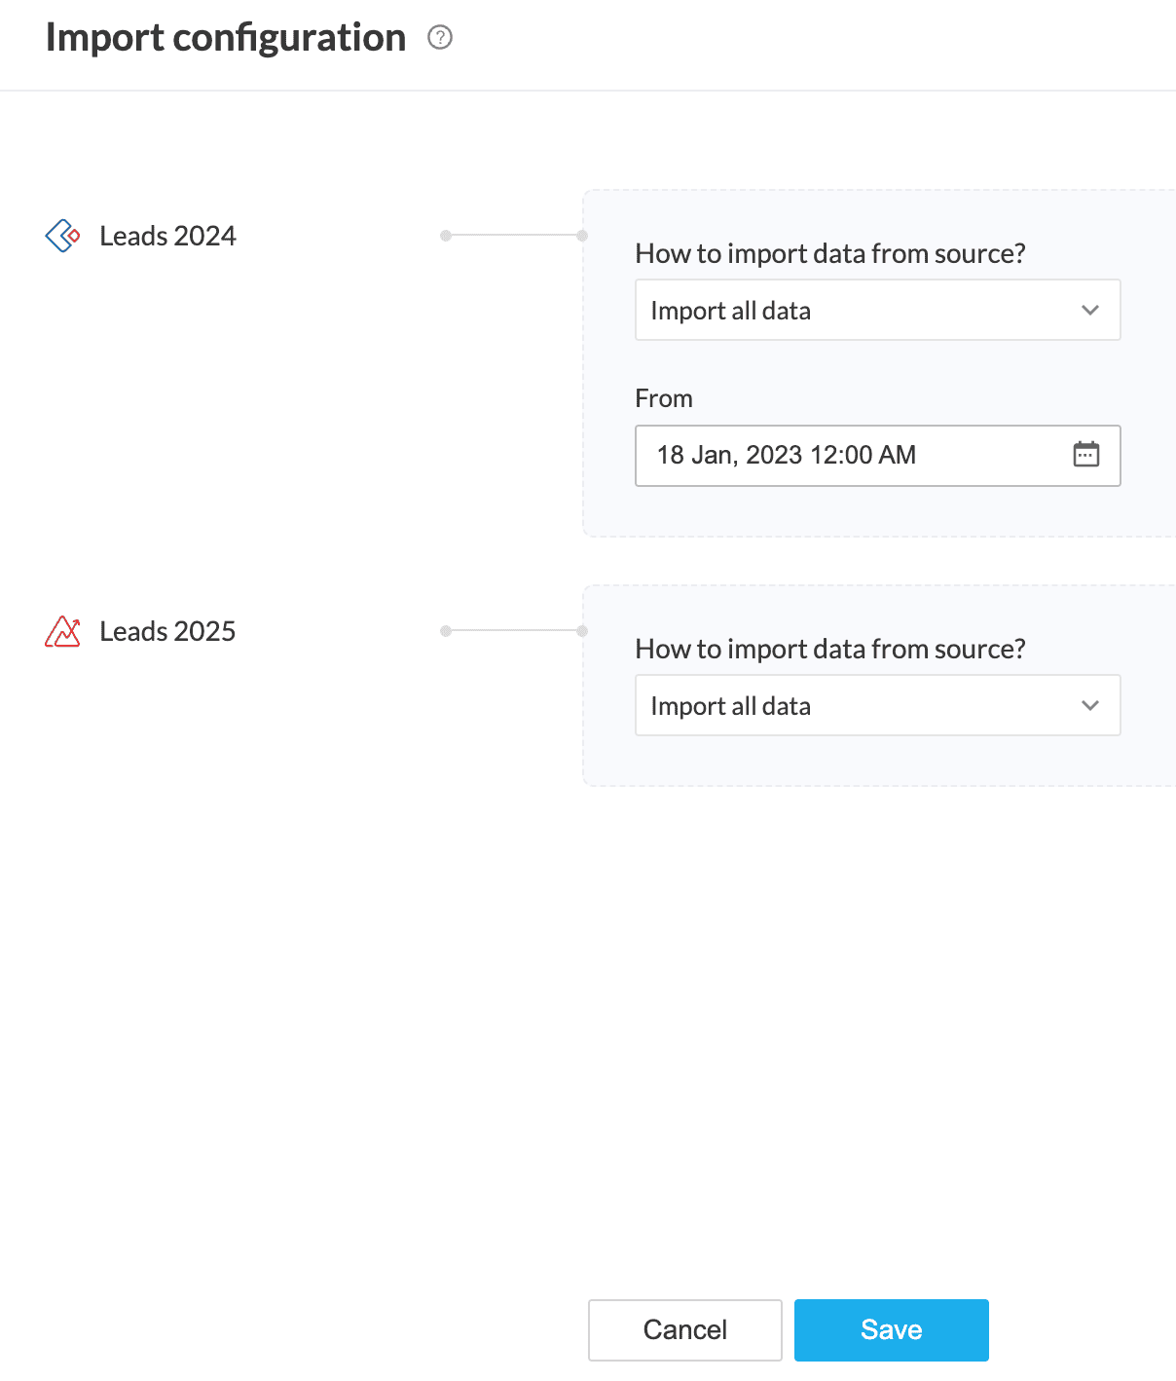Click the 'From' field label
This screenshot has width=1176, height=1381.
[663, 398]
